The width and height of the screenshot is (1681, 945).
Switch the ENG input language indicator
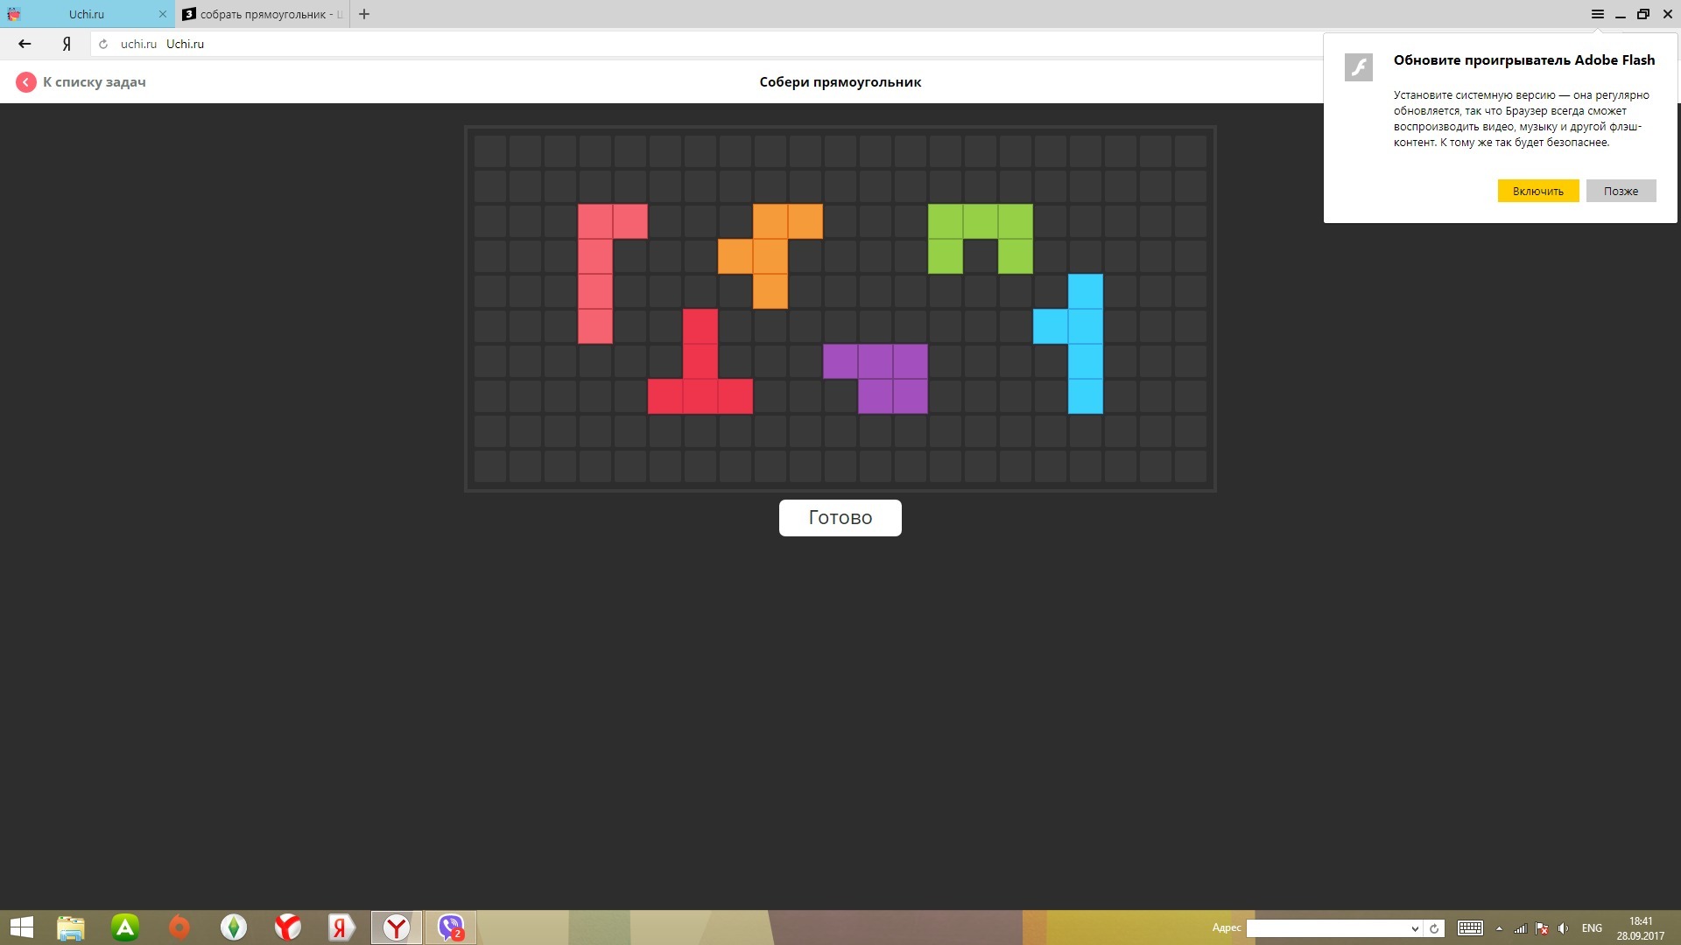pyautogui.click(x=1592, y=928)
